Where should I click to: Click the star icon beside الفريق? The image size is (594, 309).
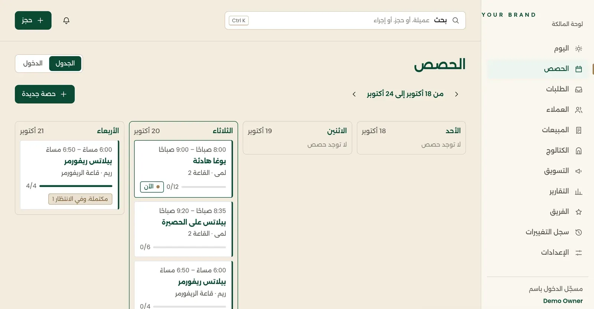pyautogui.click(x=578, y=212)
